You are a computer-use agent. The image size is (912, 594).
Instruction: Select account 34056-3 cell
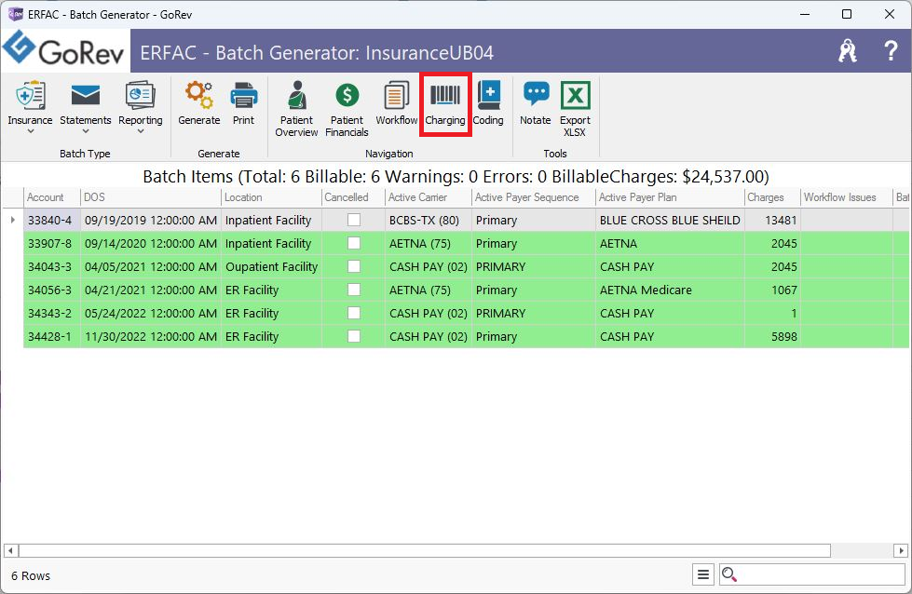(x=52, y=290)
